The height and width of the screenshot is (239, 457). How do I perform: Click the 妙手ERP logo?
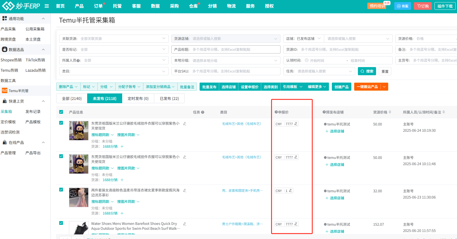[x=21, y=6]
